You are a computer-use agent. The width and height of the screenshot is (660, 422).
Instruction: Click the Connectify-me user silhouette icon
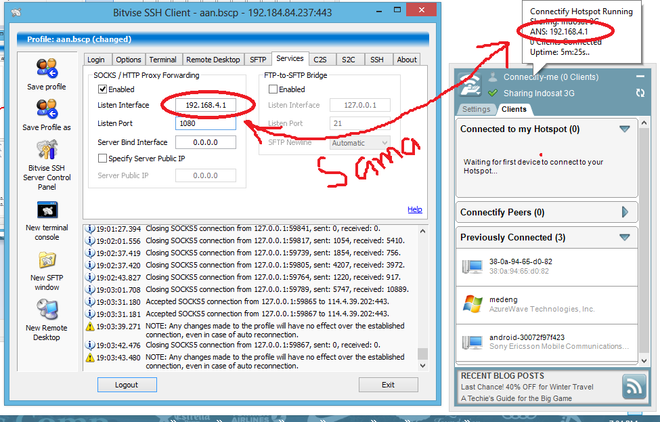493,77
